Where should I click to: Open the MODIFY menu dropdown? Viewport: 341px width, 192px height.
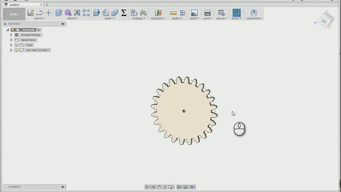(x=109, y=19)
